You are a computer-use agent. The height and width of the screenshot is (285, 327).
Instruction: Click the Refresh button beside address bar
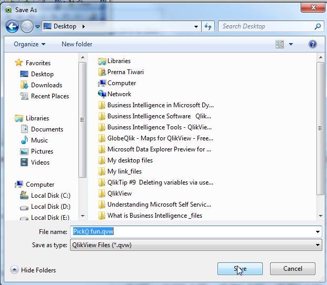(x=208, y=26)
